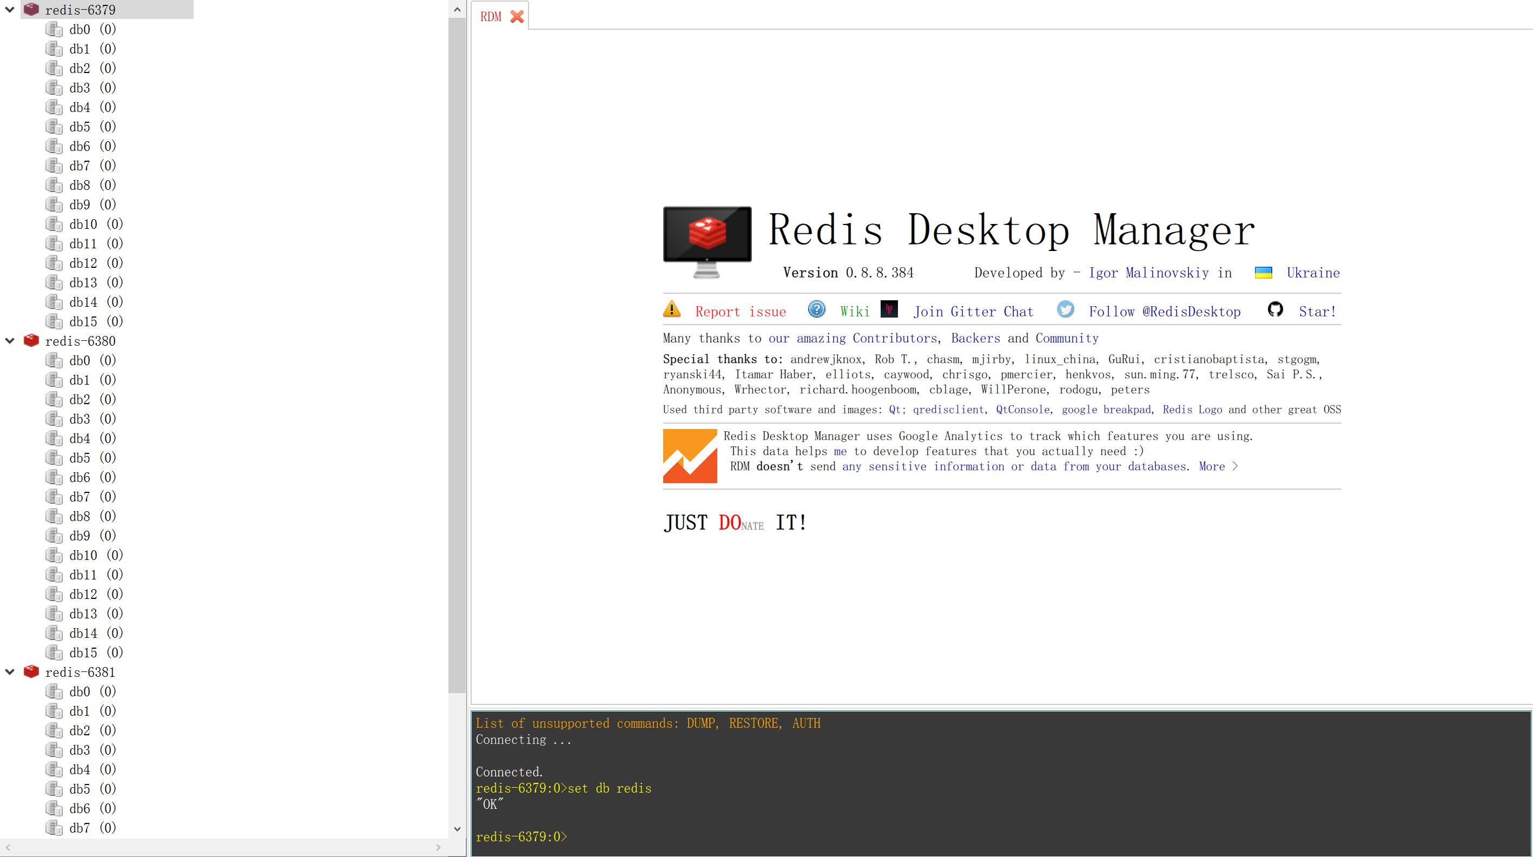Collapse the redis-6380 connection tree

[x=10, y=340]
